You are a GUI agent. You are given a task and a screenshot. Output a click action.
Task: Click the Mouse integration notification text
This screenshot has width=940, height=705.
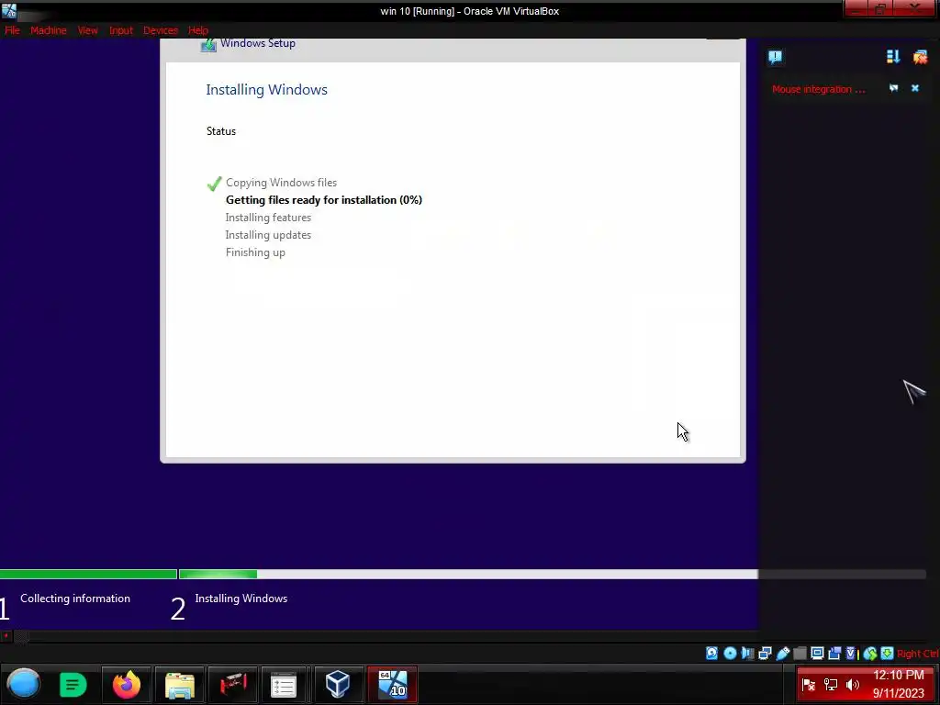818,89
